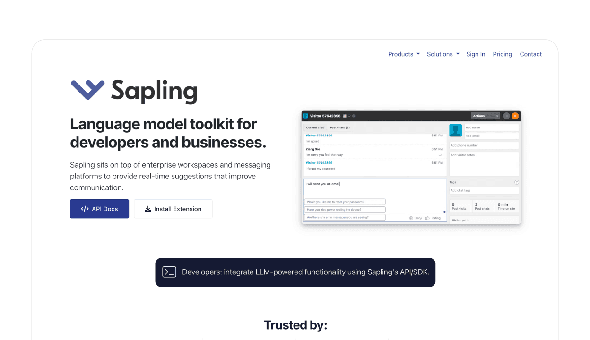Open the Contact link
Viewport: 590px width, 340px height.
[x=530, y=54]
